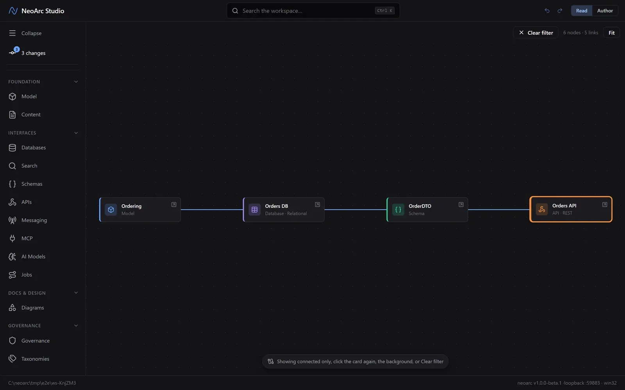Image resolution: width=625 pixels, height=390 pixels.
Task: Click the Search magnifier icon in sidebar
Action: [x=12, y=166]
